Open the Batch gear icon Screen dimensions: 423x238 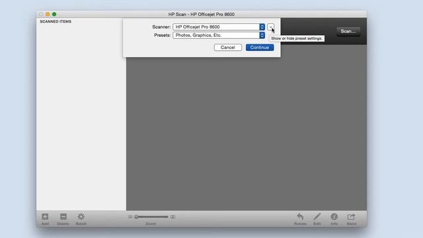pyautogui.click(x=81, y=216)
